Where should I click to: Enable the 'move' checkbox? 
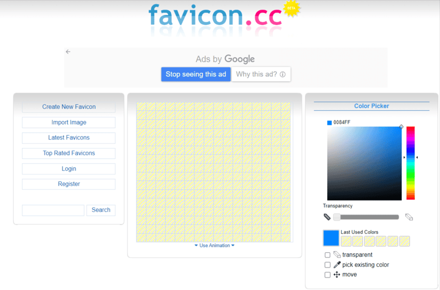point(328,275)
